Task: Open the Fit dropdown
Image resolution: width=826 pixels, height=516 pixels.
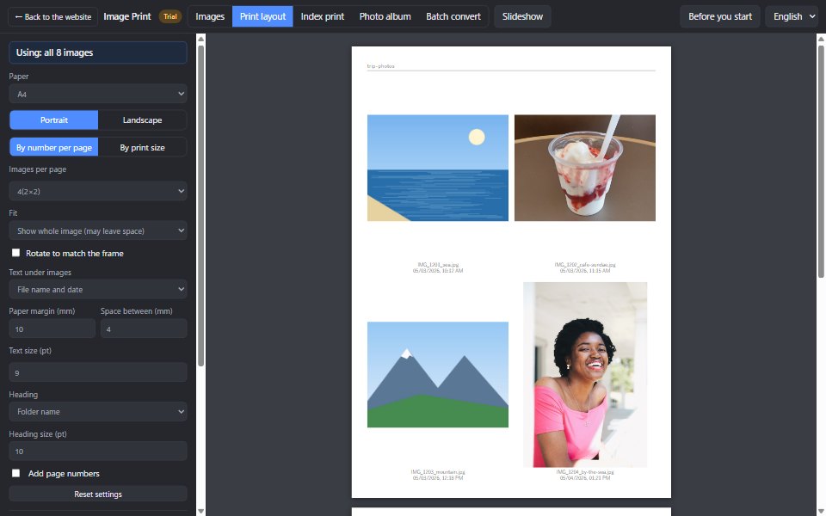Action: coord(98,230)
